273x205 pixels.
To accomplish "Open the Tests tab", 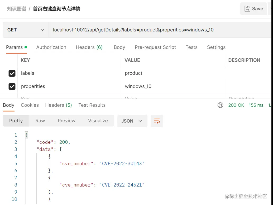I will (191, 47).
